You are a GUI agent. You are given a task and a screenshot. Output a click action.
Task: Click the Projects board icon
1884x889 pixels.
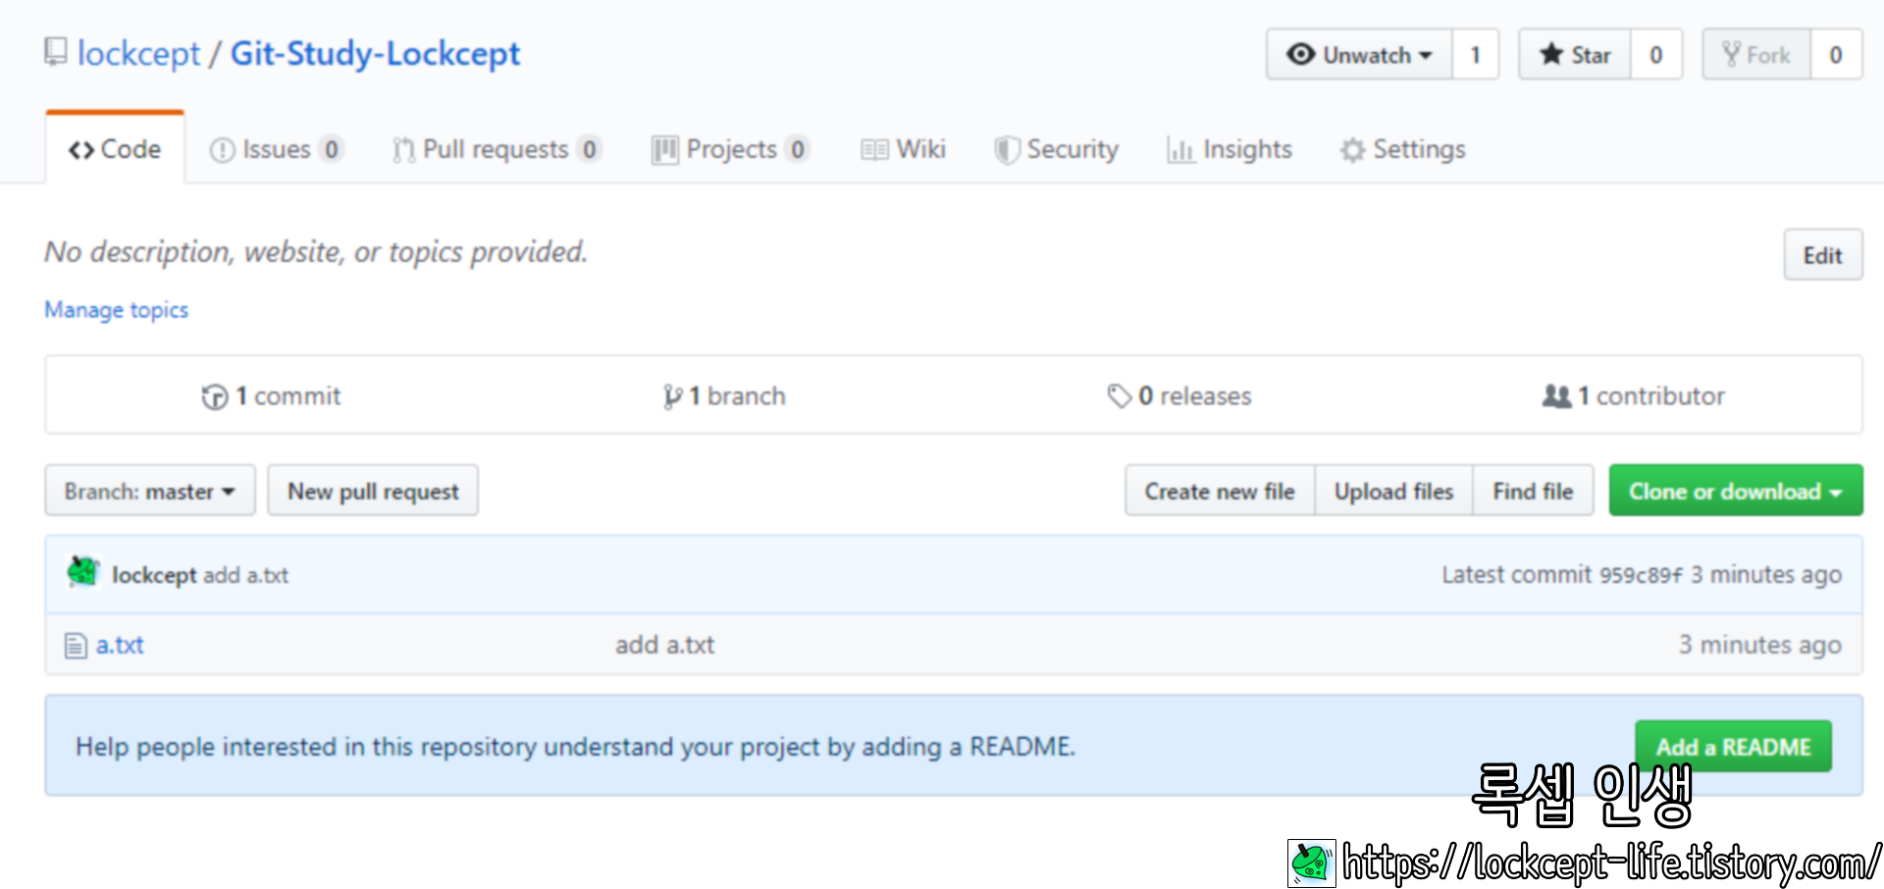coord(664,150)
